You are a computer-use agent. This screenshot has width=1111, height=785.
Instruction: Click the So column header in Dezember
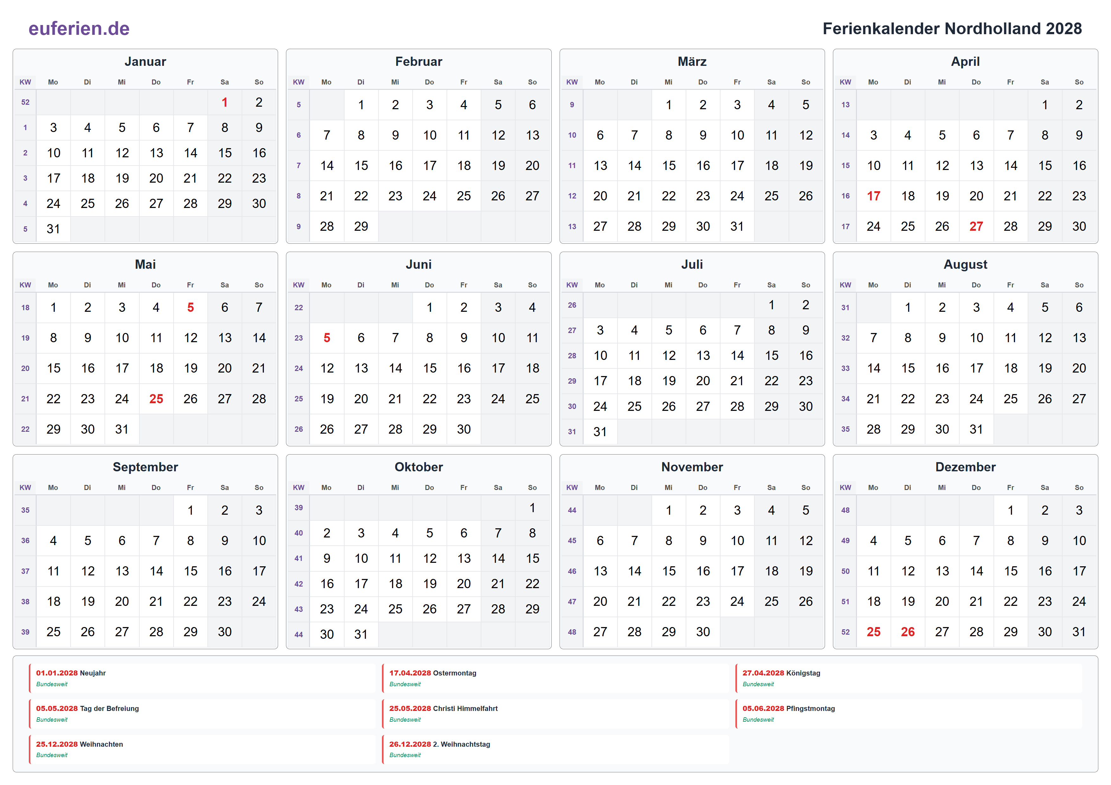pos(1079,487)
